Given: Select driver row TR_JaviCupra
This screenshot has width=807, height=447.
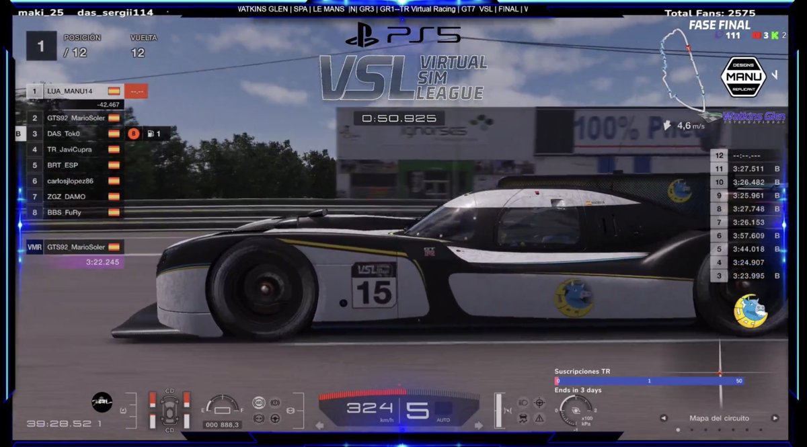Looking at the screenshot, I should click(x=74, y=149).
